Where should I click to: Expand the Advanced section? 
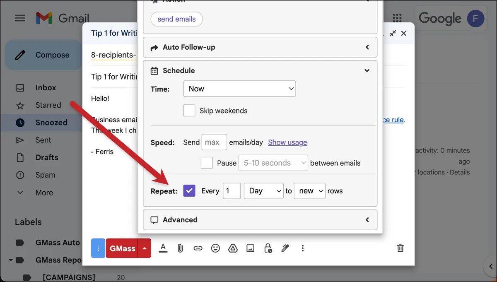[260, 220]
